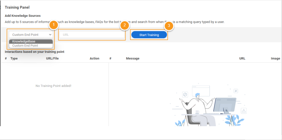Open the Custom End Point dropdown
Image resolution: width=282 pixels, height=140 pixels.
[31, 35]
